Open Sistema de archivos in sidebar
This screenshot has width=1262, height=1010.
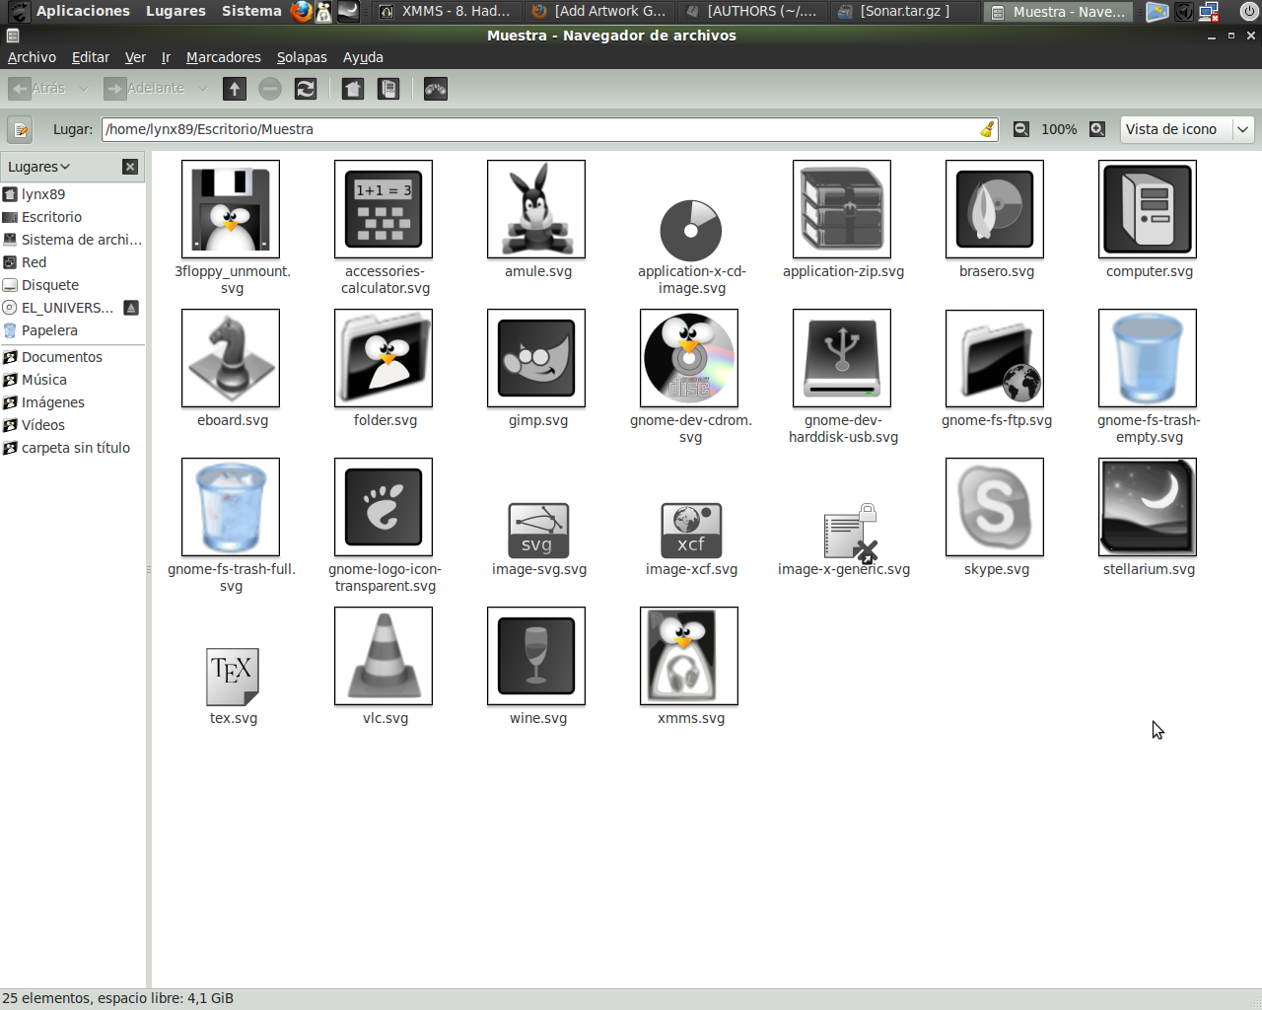[x=73, y=240]
